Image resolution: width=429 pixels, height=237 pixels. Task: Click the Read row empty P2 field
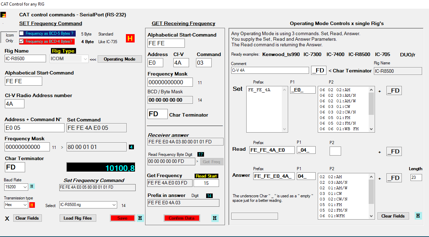point(335,151)
